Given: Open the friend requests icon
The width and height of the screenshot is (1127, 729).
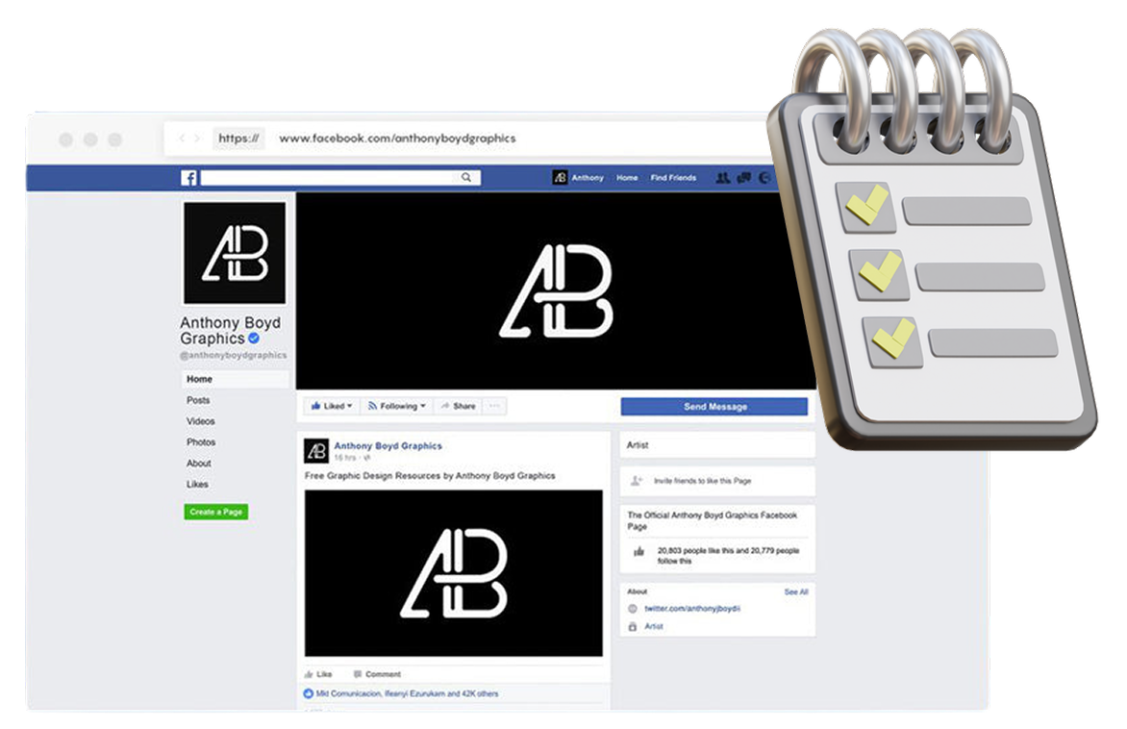Looking at the screenshot, I should pos(723,178).
